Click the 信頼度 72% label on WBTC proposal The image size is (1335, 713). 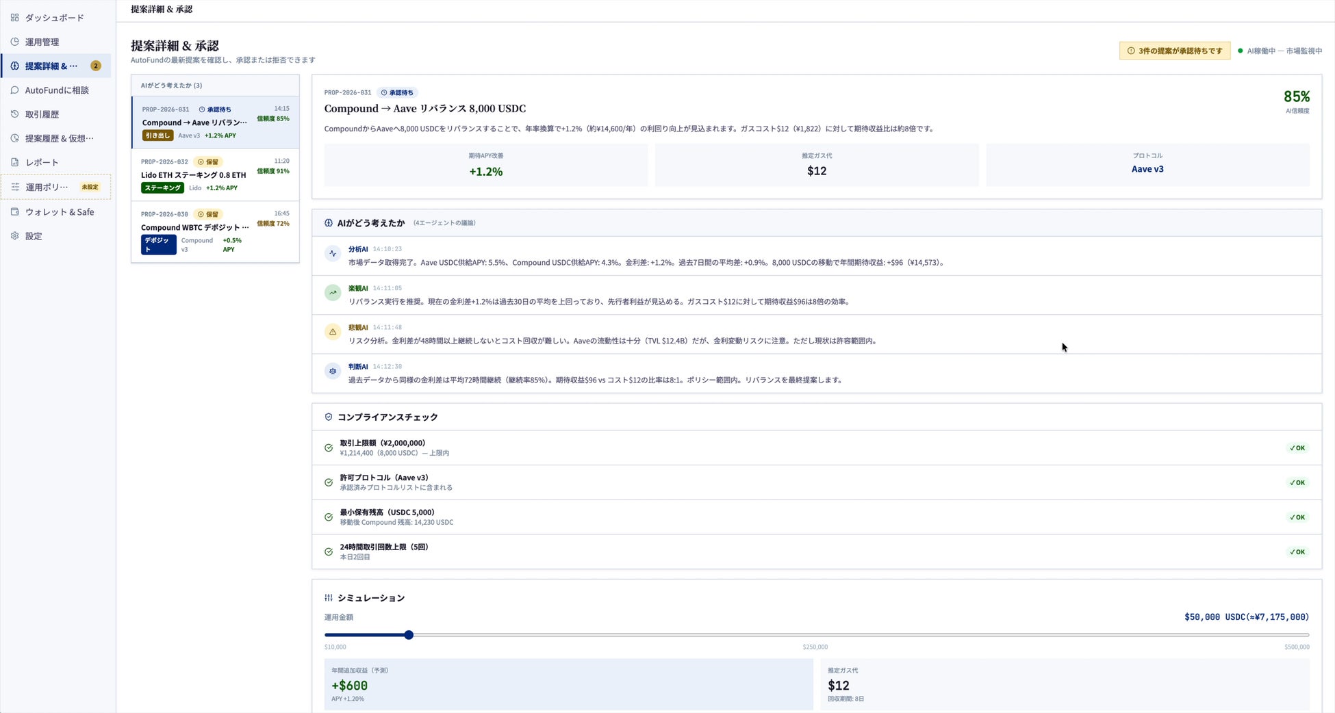tap(273, 223)
